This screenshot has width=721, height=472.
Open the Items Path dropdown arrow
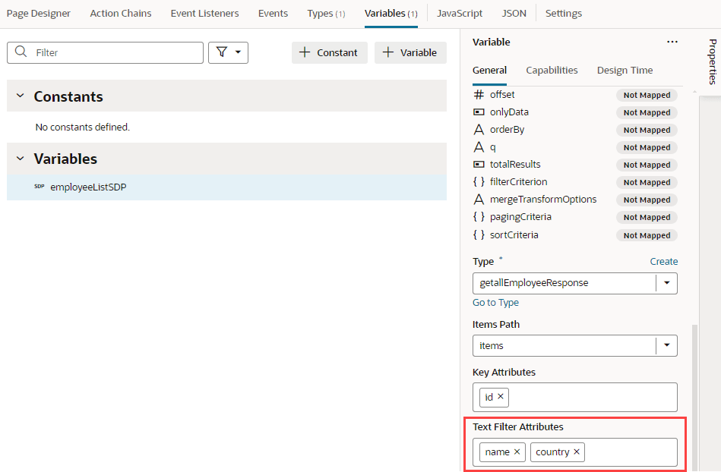[667, 345]
